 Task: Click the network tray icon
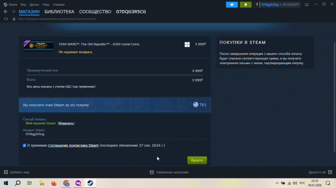tap(289, 183)
